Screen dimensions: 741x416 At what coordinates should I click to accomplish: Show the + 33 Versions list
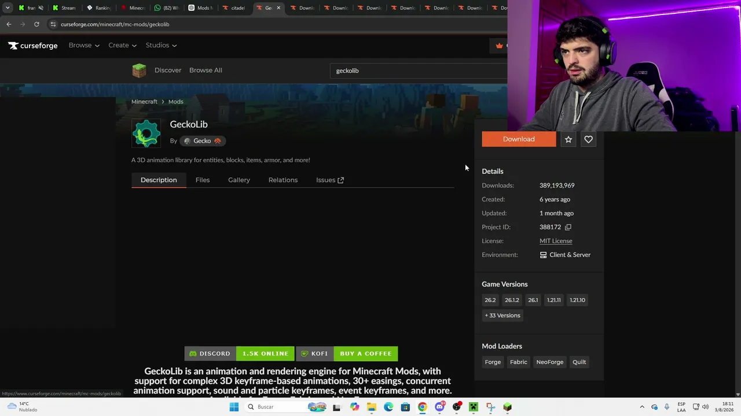(x=502, y=315)
